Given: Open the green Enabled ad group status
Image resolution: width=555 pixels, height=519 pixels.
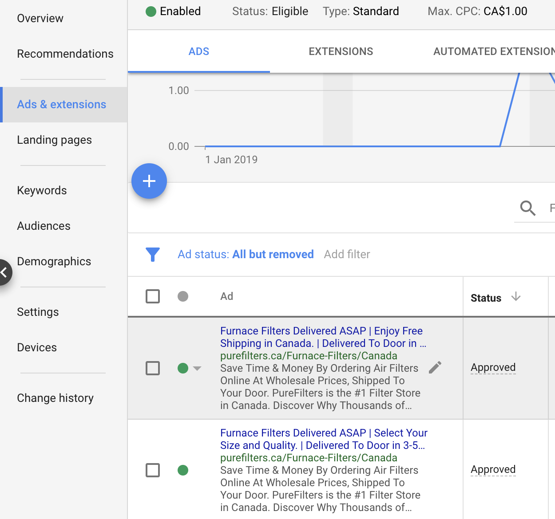Looking at the screenshot, I should click(x=173, y=11).
